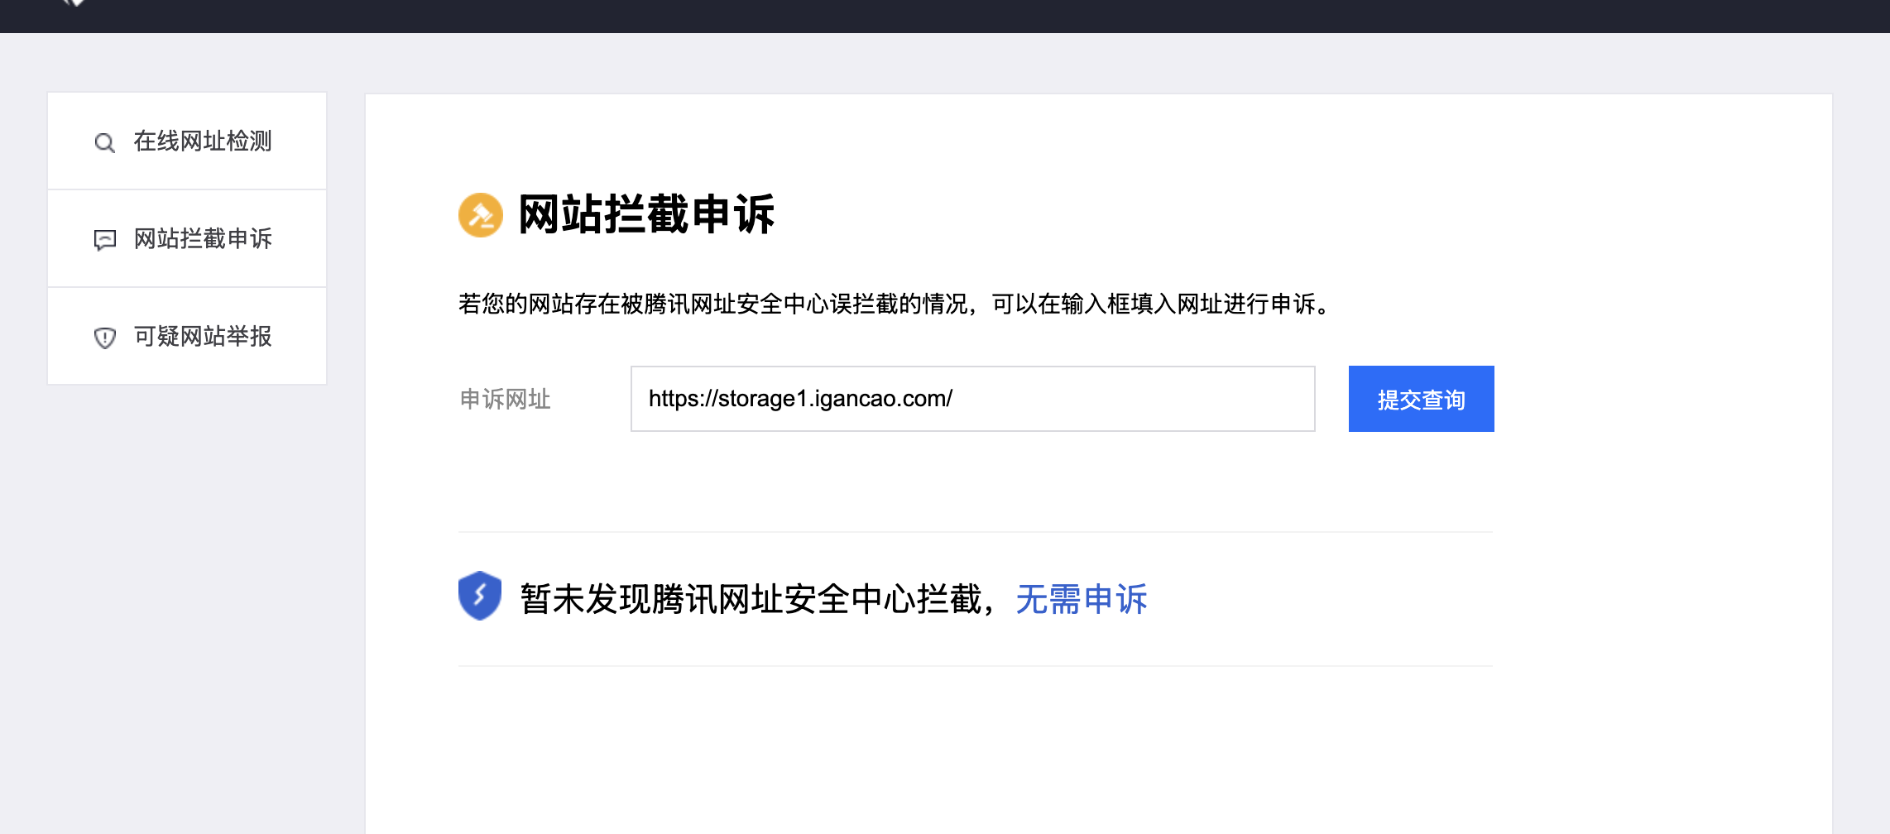This screenshot has height=834, width=1890.
Task: Click the 暂未发现腾讯网址安全中心拦截 result text
Action: (x=759, y=599)
